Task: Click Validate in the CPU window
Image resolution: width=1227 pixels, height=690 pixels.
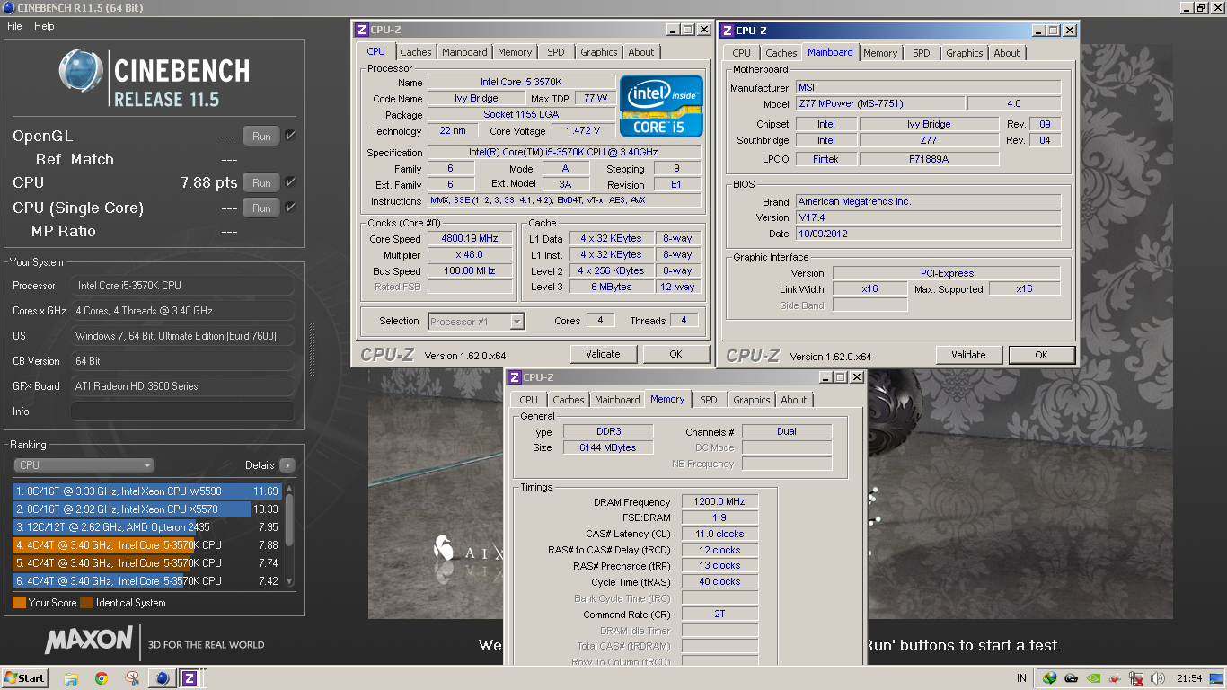Action: click(x=603, y=354)
